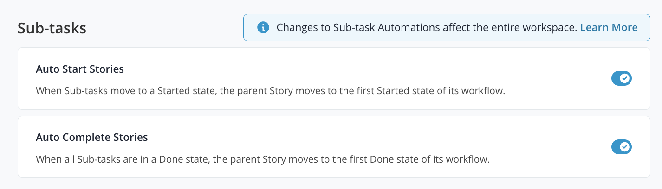This screenshot has height=189, width=662.
Task: Click the Sub-task Automations notice text
Action: (426, 27)
